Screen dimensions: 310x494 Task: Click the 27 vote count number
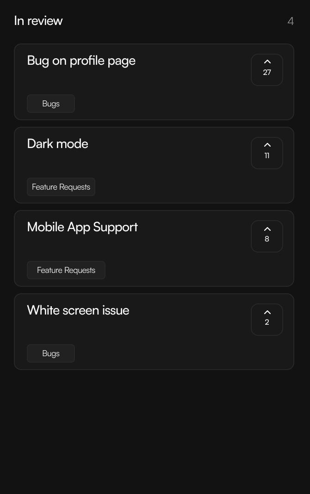267,73
